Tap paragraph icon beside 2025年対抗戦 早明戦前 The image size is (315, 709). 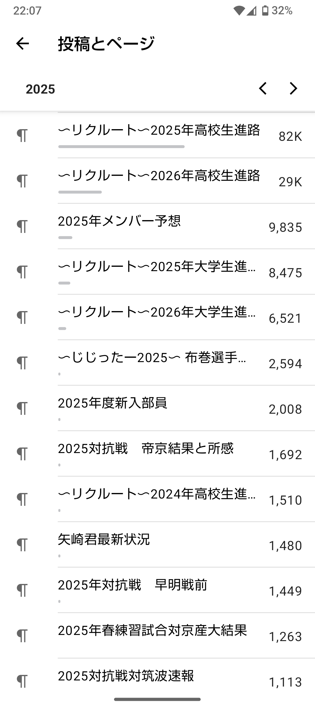(22, 590)
